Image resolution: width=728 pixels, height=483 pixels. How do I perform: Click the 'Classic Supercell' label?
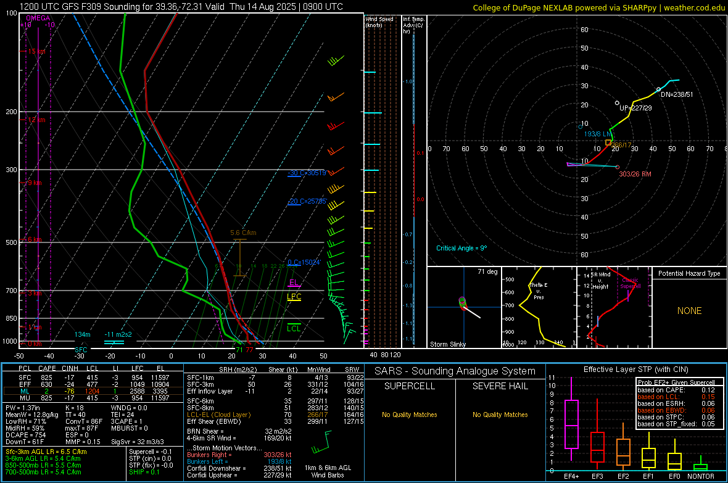pos(630,283)
